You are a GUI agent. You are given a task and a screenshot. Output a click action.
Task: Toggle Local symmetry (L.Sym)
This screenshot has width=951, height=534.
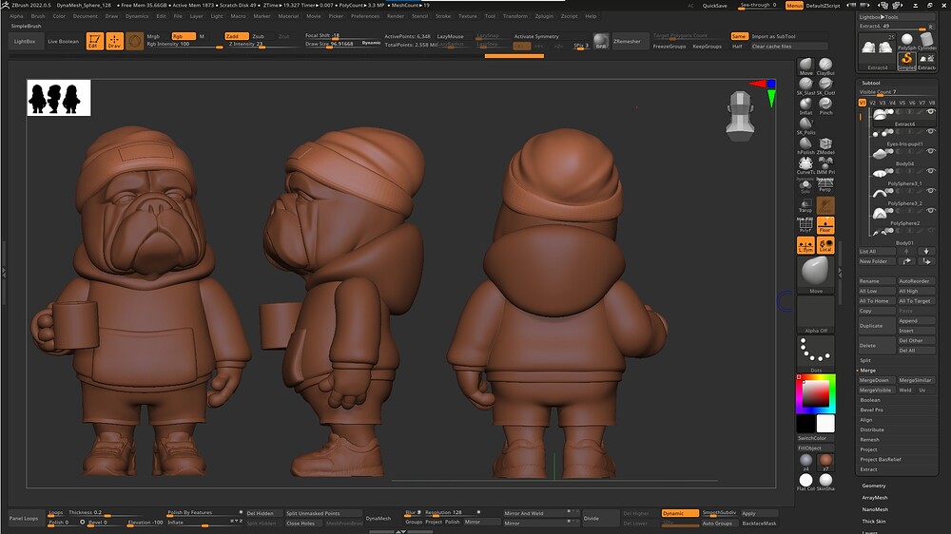point(805,245)
